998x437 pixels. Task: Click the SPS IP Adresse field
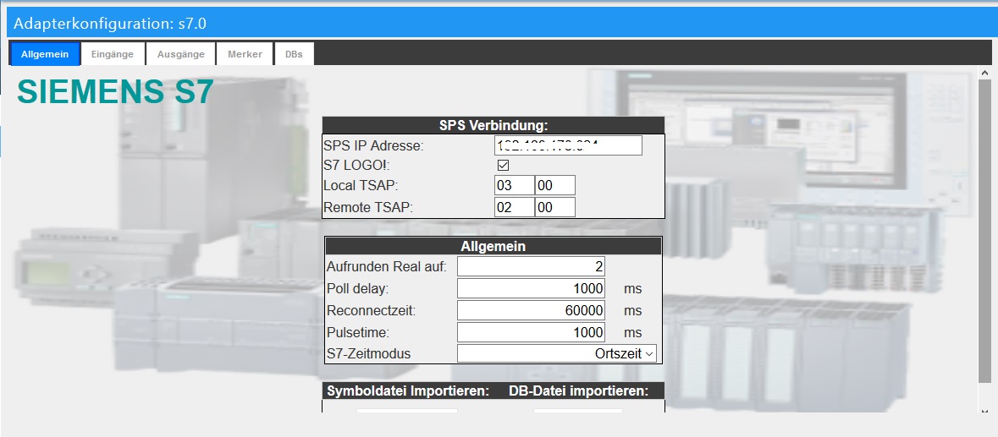pos(568,145)
